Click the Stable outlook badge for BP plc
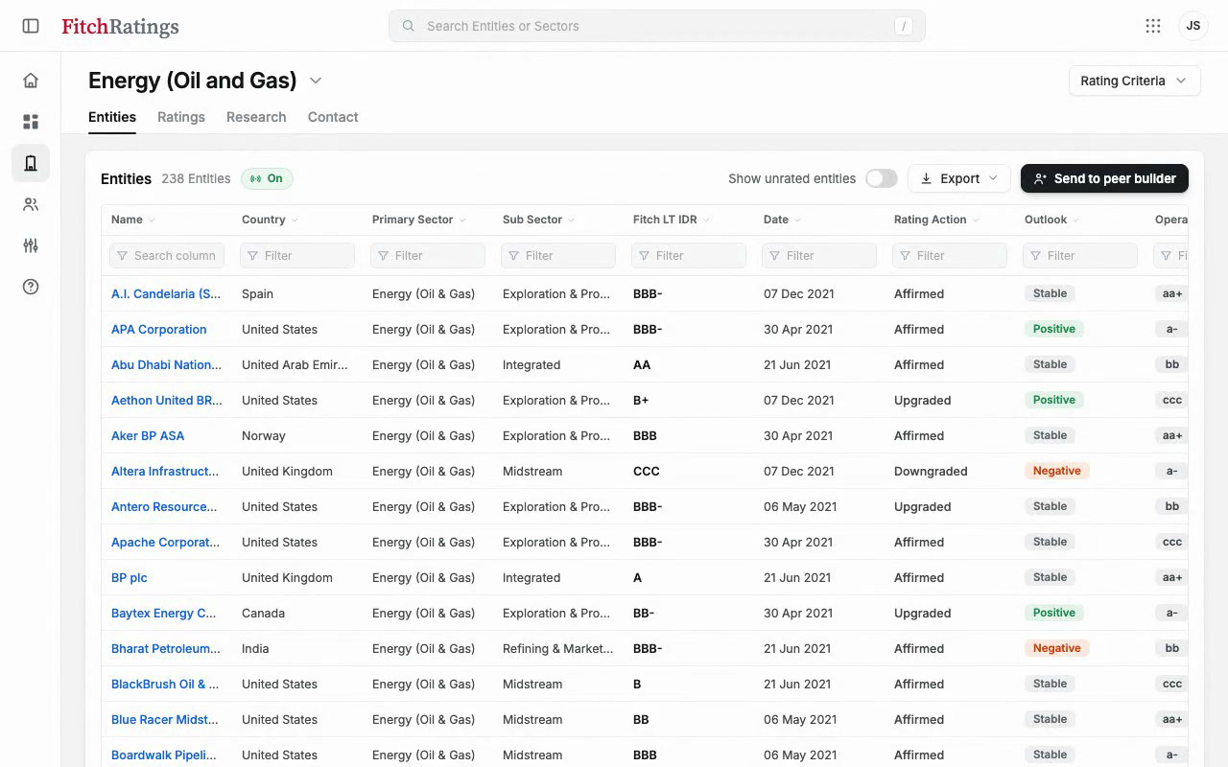The height and width of the screenshot is (767, 1228). [1050, 577]
